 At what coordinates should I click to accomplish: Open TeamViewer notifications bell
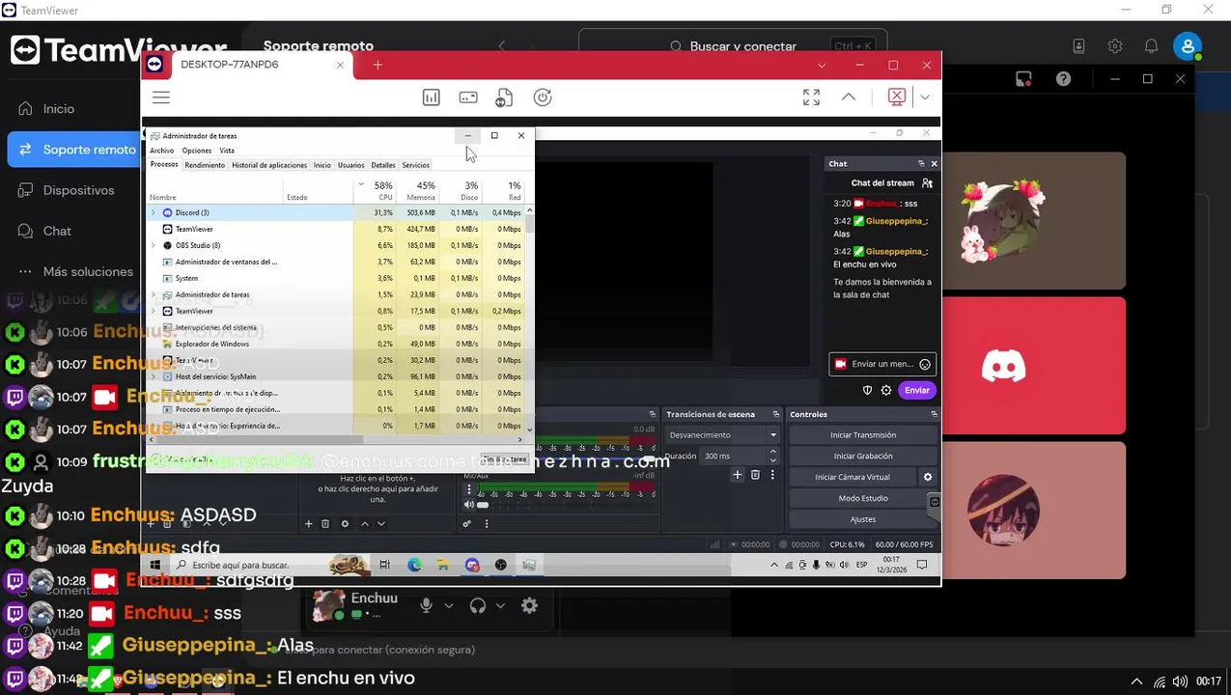[x=1151, y=46]
